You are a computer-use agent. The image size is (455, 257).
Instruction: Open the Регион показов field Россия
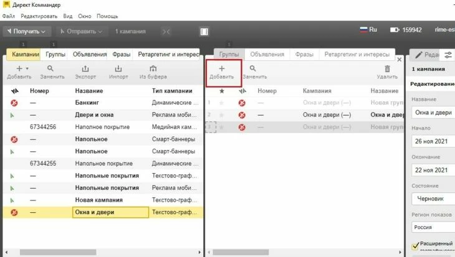[x=433, y=227]
